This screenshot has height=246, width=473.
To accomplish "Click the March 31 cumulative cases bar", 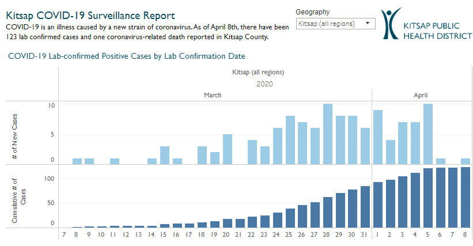I will pyautogui.click(x=365, y=206).
